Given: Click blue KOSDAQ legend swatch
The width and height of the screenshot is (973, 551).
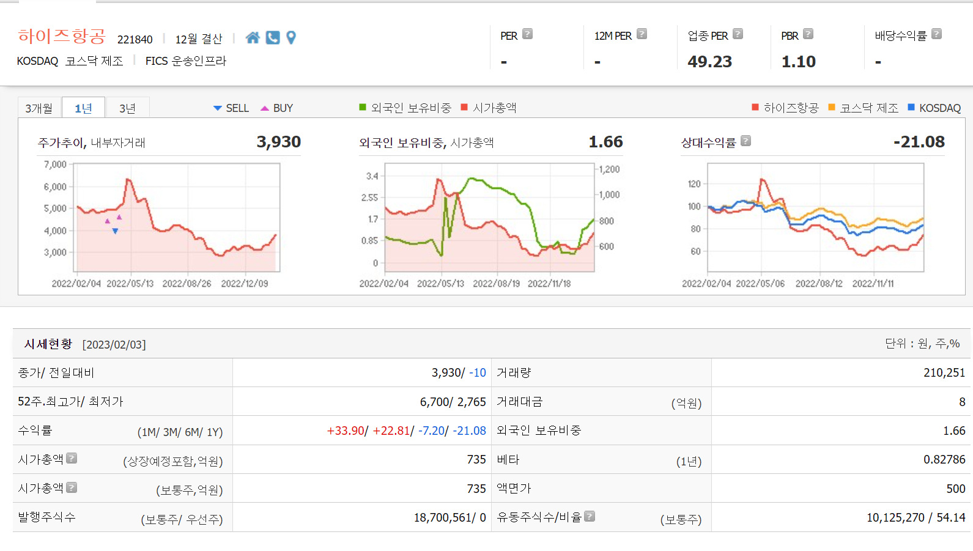Looking at the screenshot, I should pos(911,108).
